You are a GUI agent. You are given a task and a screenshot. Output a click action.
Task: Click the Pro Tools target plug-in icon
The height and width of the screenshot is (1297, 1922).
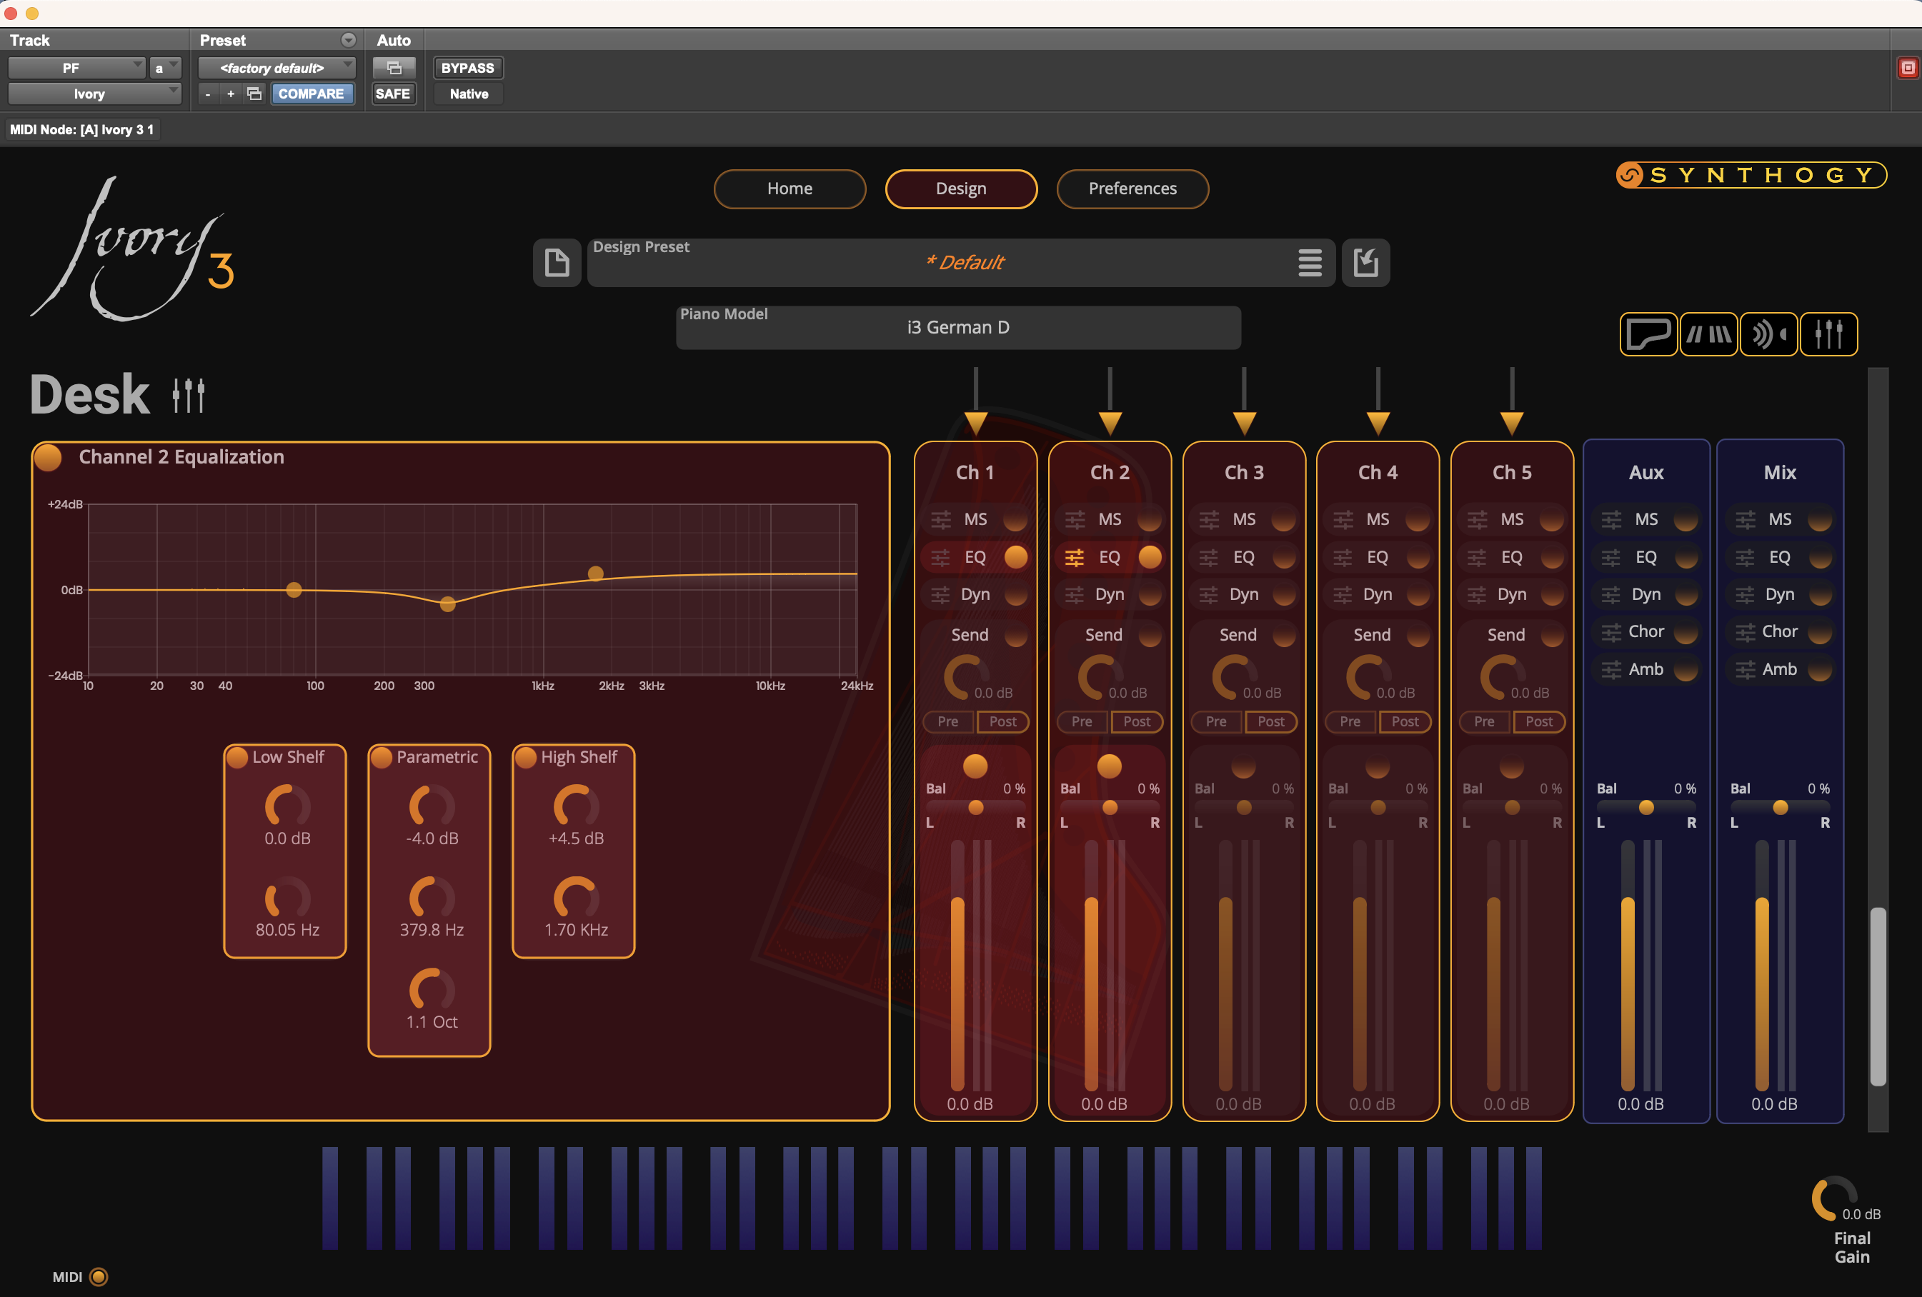click(1907, 68)
